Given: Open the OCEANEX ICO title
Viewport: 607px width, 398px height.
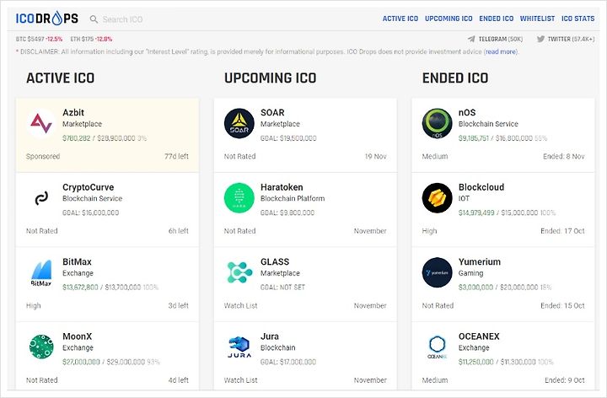Looking at the screenshot, I should 479,336.
